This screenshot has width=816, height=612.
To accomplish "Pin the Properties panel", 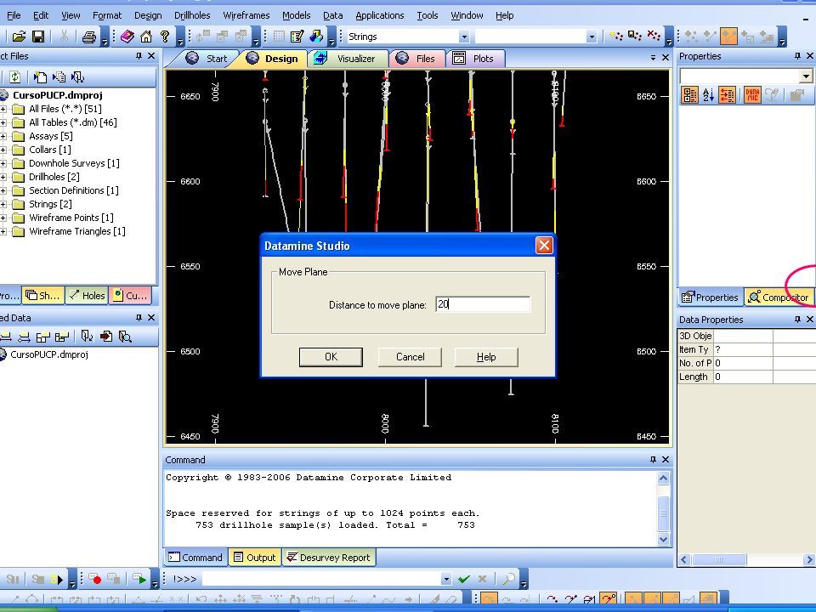I will click(797, 56).
